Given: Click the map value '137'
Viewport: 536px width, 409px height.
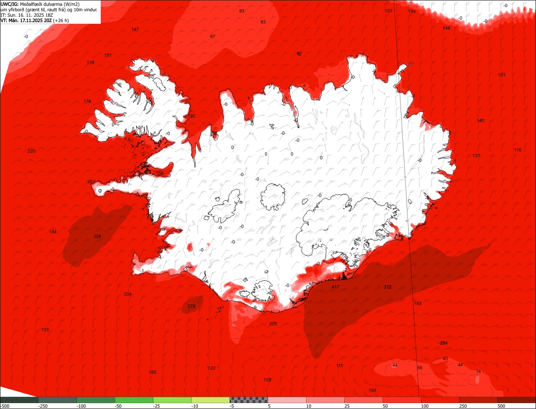Looking at the screenshot, I should pyautogui.click(x=476, y=156).
